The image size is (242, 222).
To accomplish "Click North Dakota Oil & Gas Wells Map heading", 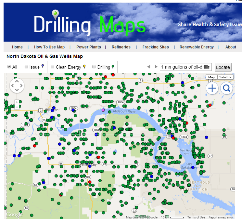I will tap(45, 56).
